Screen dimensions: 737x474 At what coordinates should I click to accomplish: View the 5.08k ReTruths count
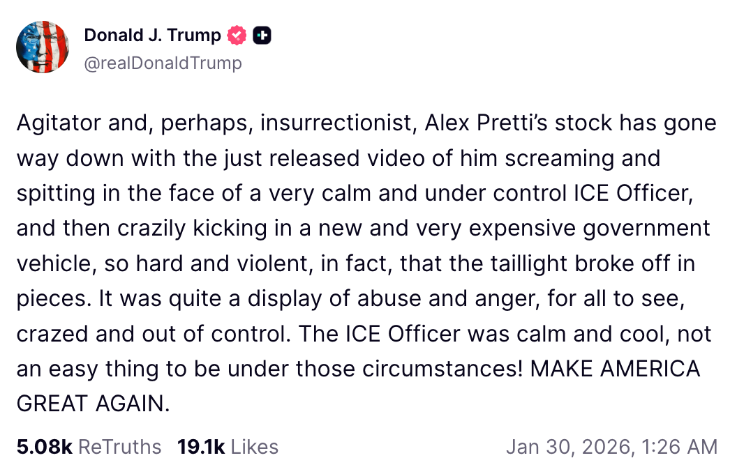[x=44, y=447]
